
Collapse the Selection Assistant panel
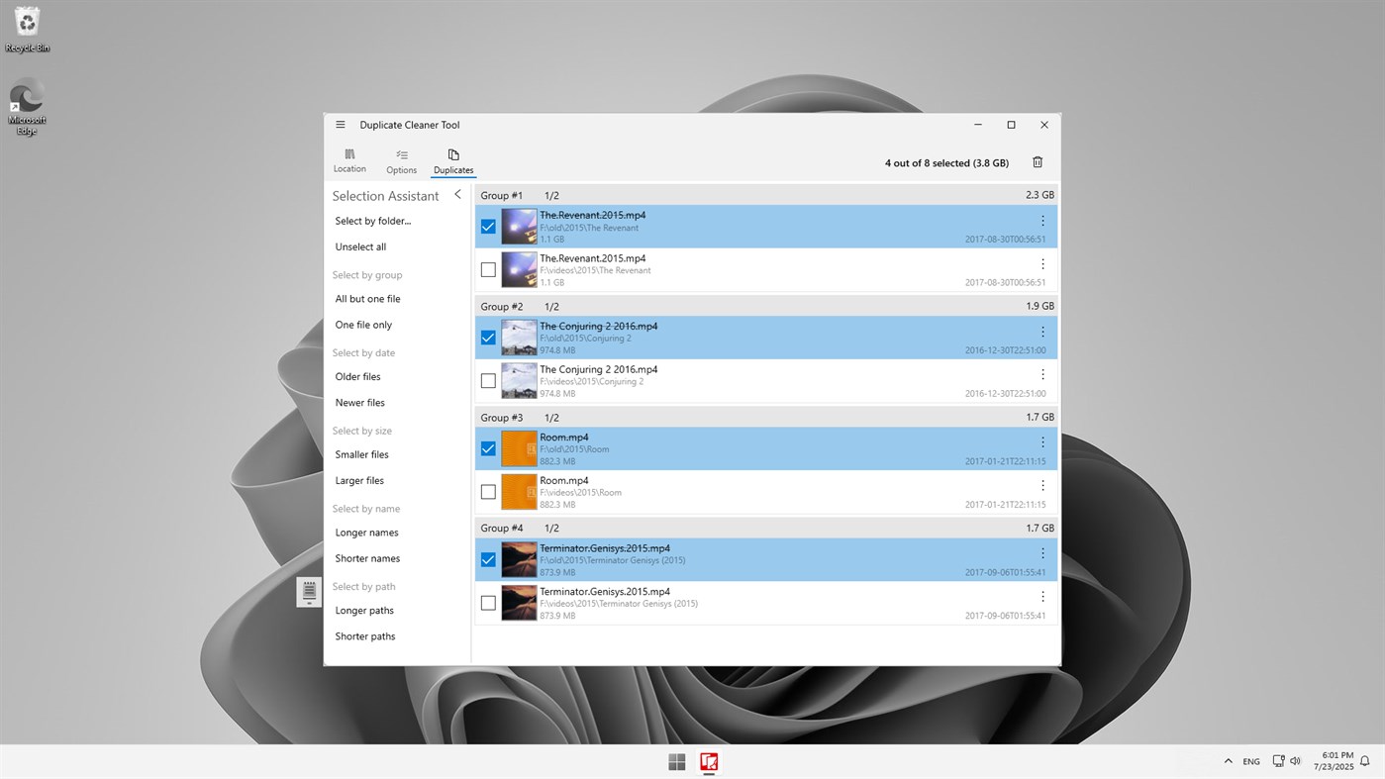tap(456, 195)
